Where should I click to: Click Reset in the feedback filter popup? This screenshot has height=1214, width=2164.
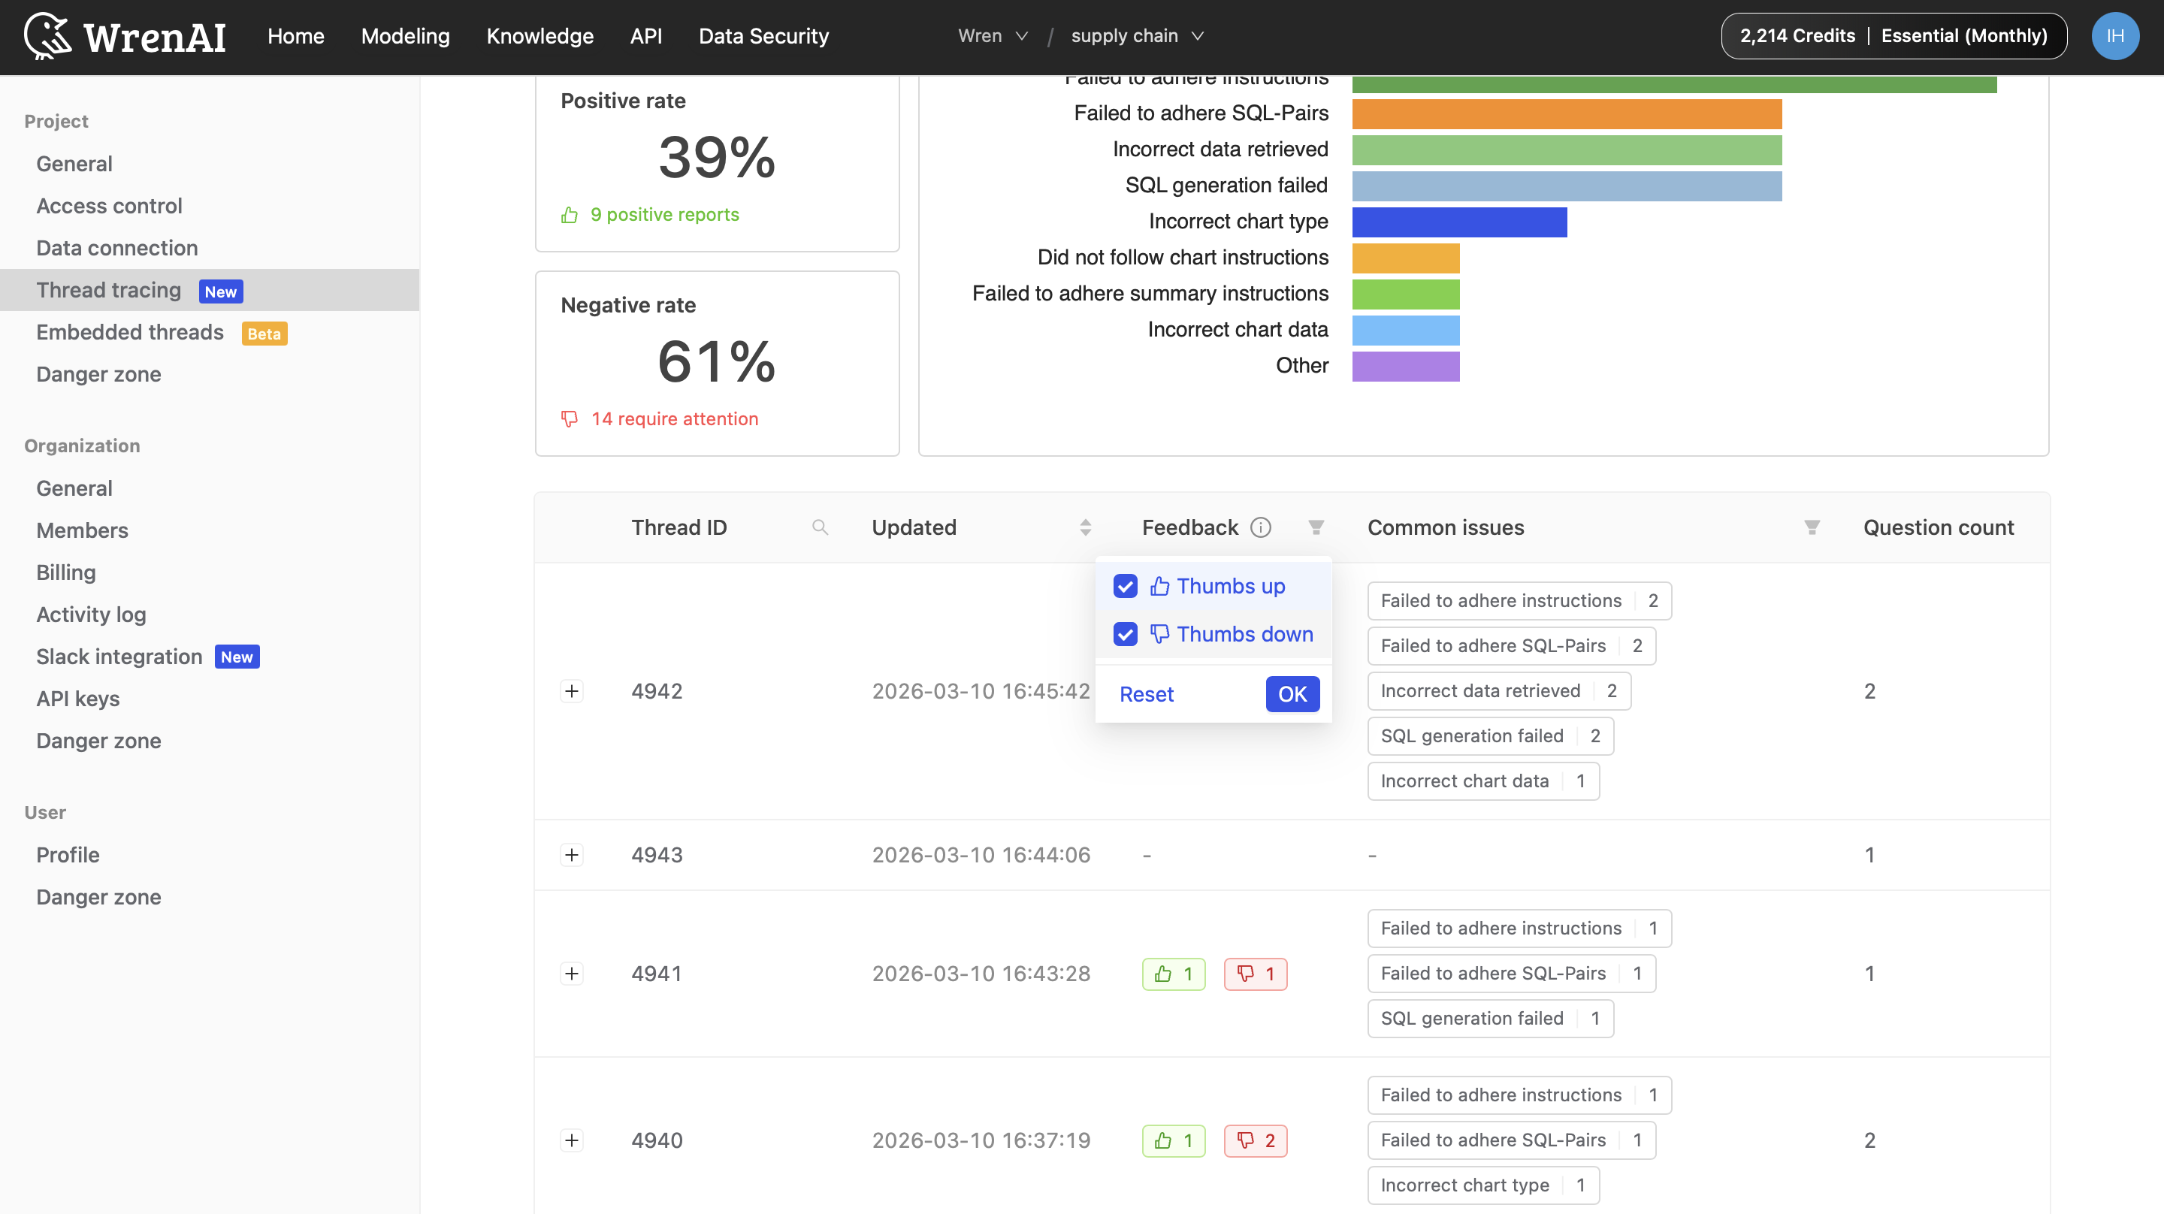coord(1146,694)
